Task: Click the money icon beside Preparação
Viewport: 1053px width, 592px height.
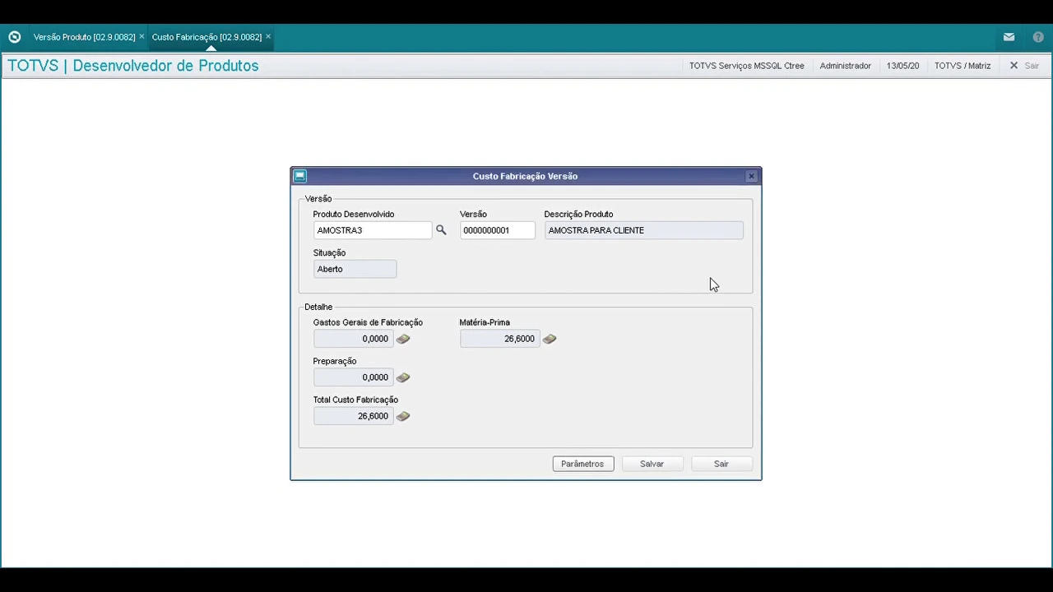Action: pos(403,377)
